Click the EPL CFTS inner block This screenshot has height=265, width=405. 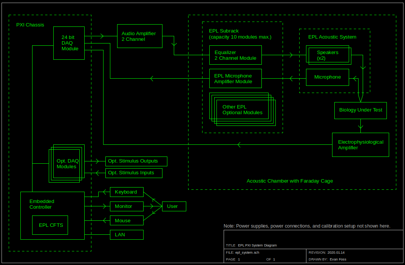(50, 225)
